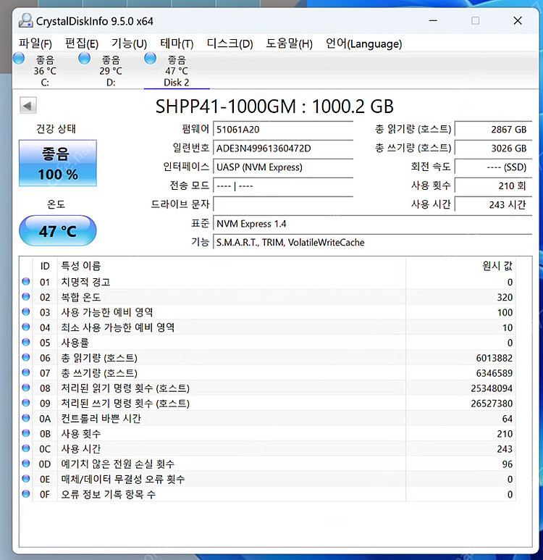
Task: Click raw value 6013882
Action: [494, 358]
